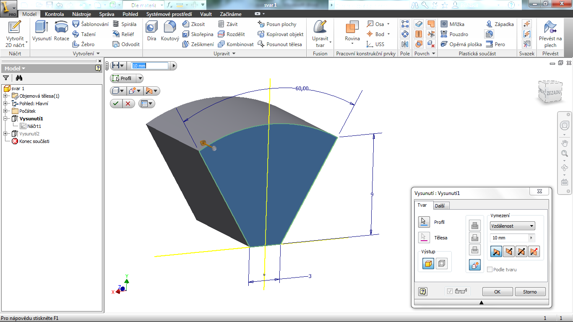Open the Profil mini-toolbar dropdown arrow
Viewport: 573px width, 322px height.
pos(140,78)
